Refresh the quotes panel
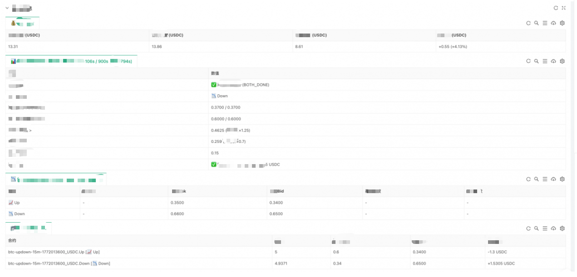Screen dimensions: 577x277 [x=528, y=179]
